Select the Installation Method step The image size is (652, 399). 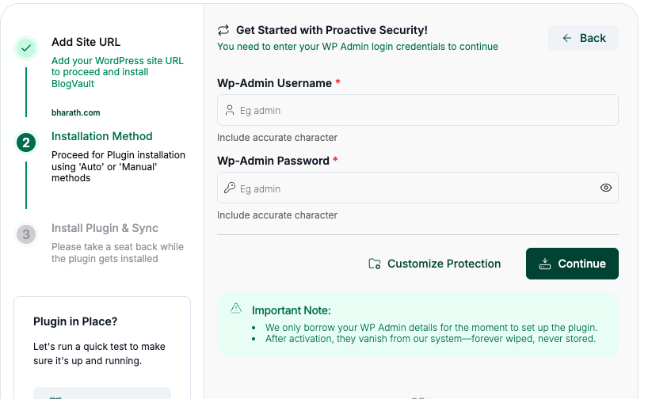point(102,136)
